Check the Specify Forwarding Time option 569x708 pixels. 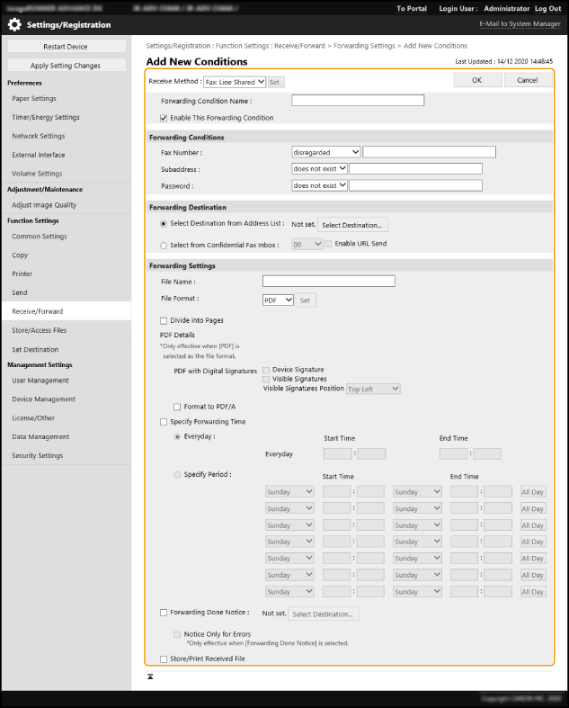(164, 421)
